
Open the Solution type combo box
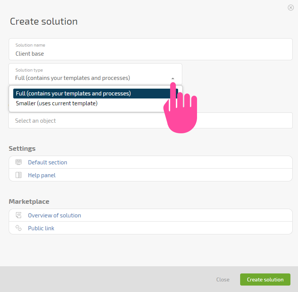tap(95, 74)
